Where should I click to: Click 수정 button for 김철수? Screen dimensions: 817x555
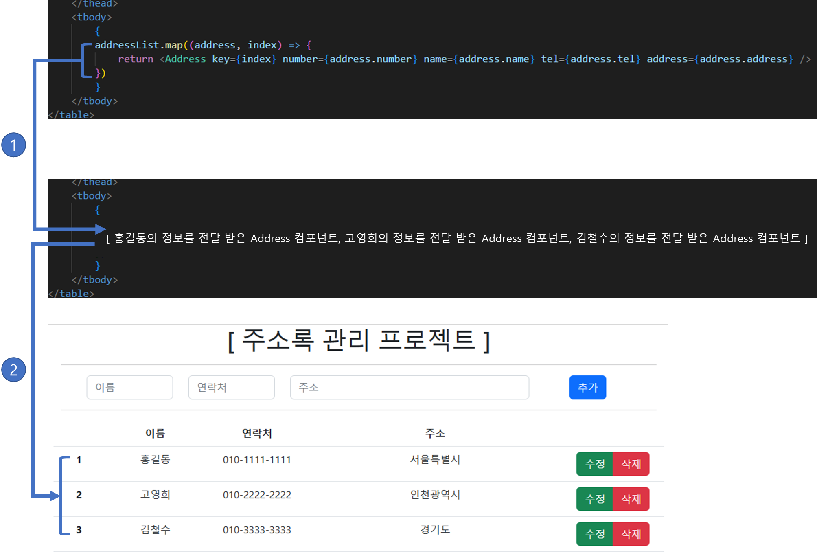[594, 534]
